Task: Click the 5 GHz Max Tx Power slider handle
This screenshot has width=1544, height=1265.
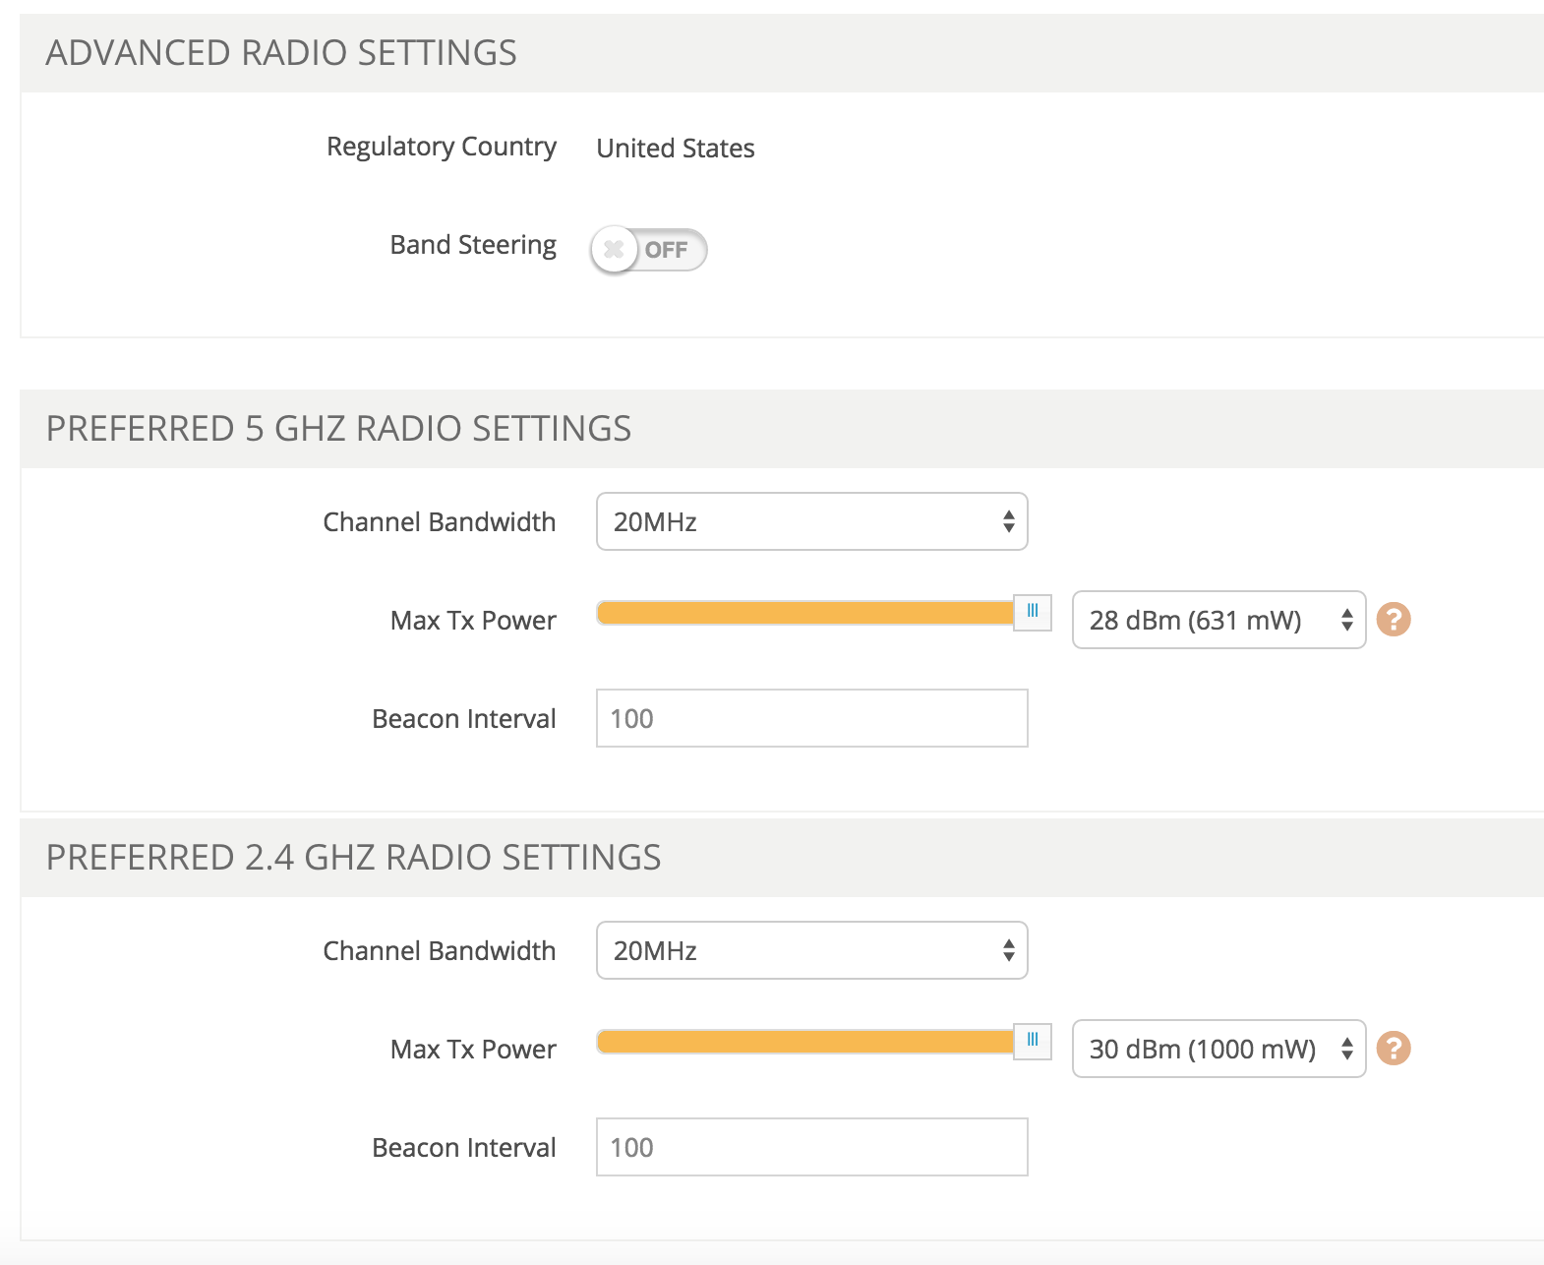Action: 1033,612
